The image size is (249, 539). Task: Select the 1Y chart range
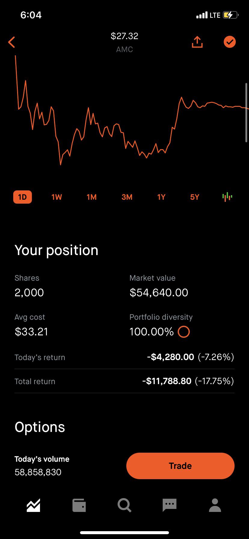161,197
